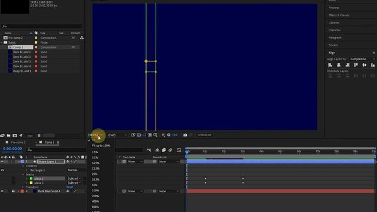Open resolution Half dropdown

117,135
